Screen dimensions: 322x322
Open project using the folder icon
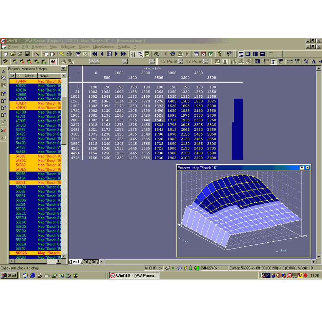point(13,54)
